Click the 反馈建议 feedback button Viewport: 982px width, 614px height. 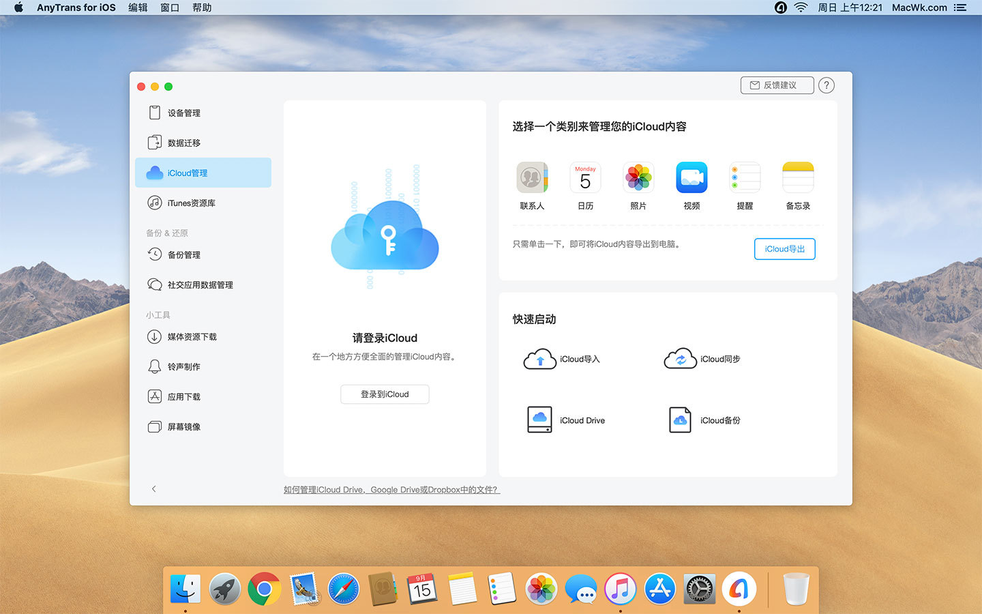[777, 85]
